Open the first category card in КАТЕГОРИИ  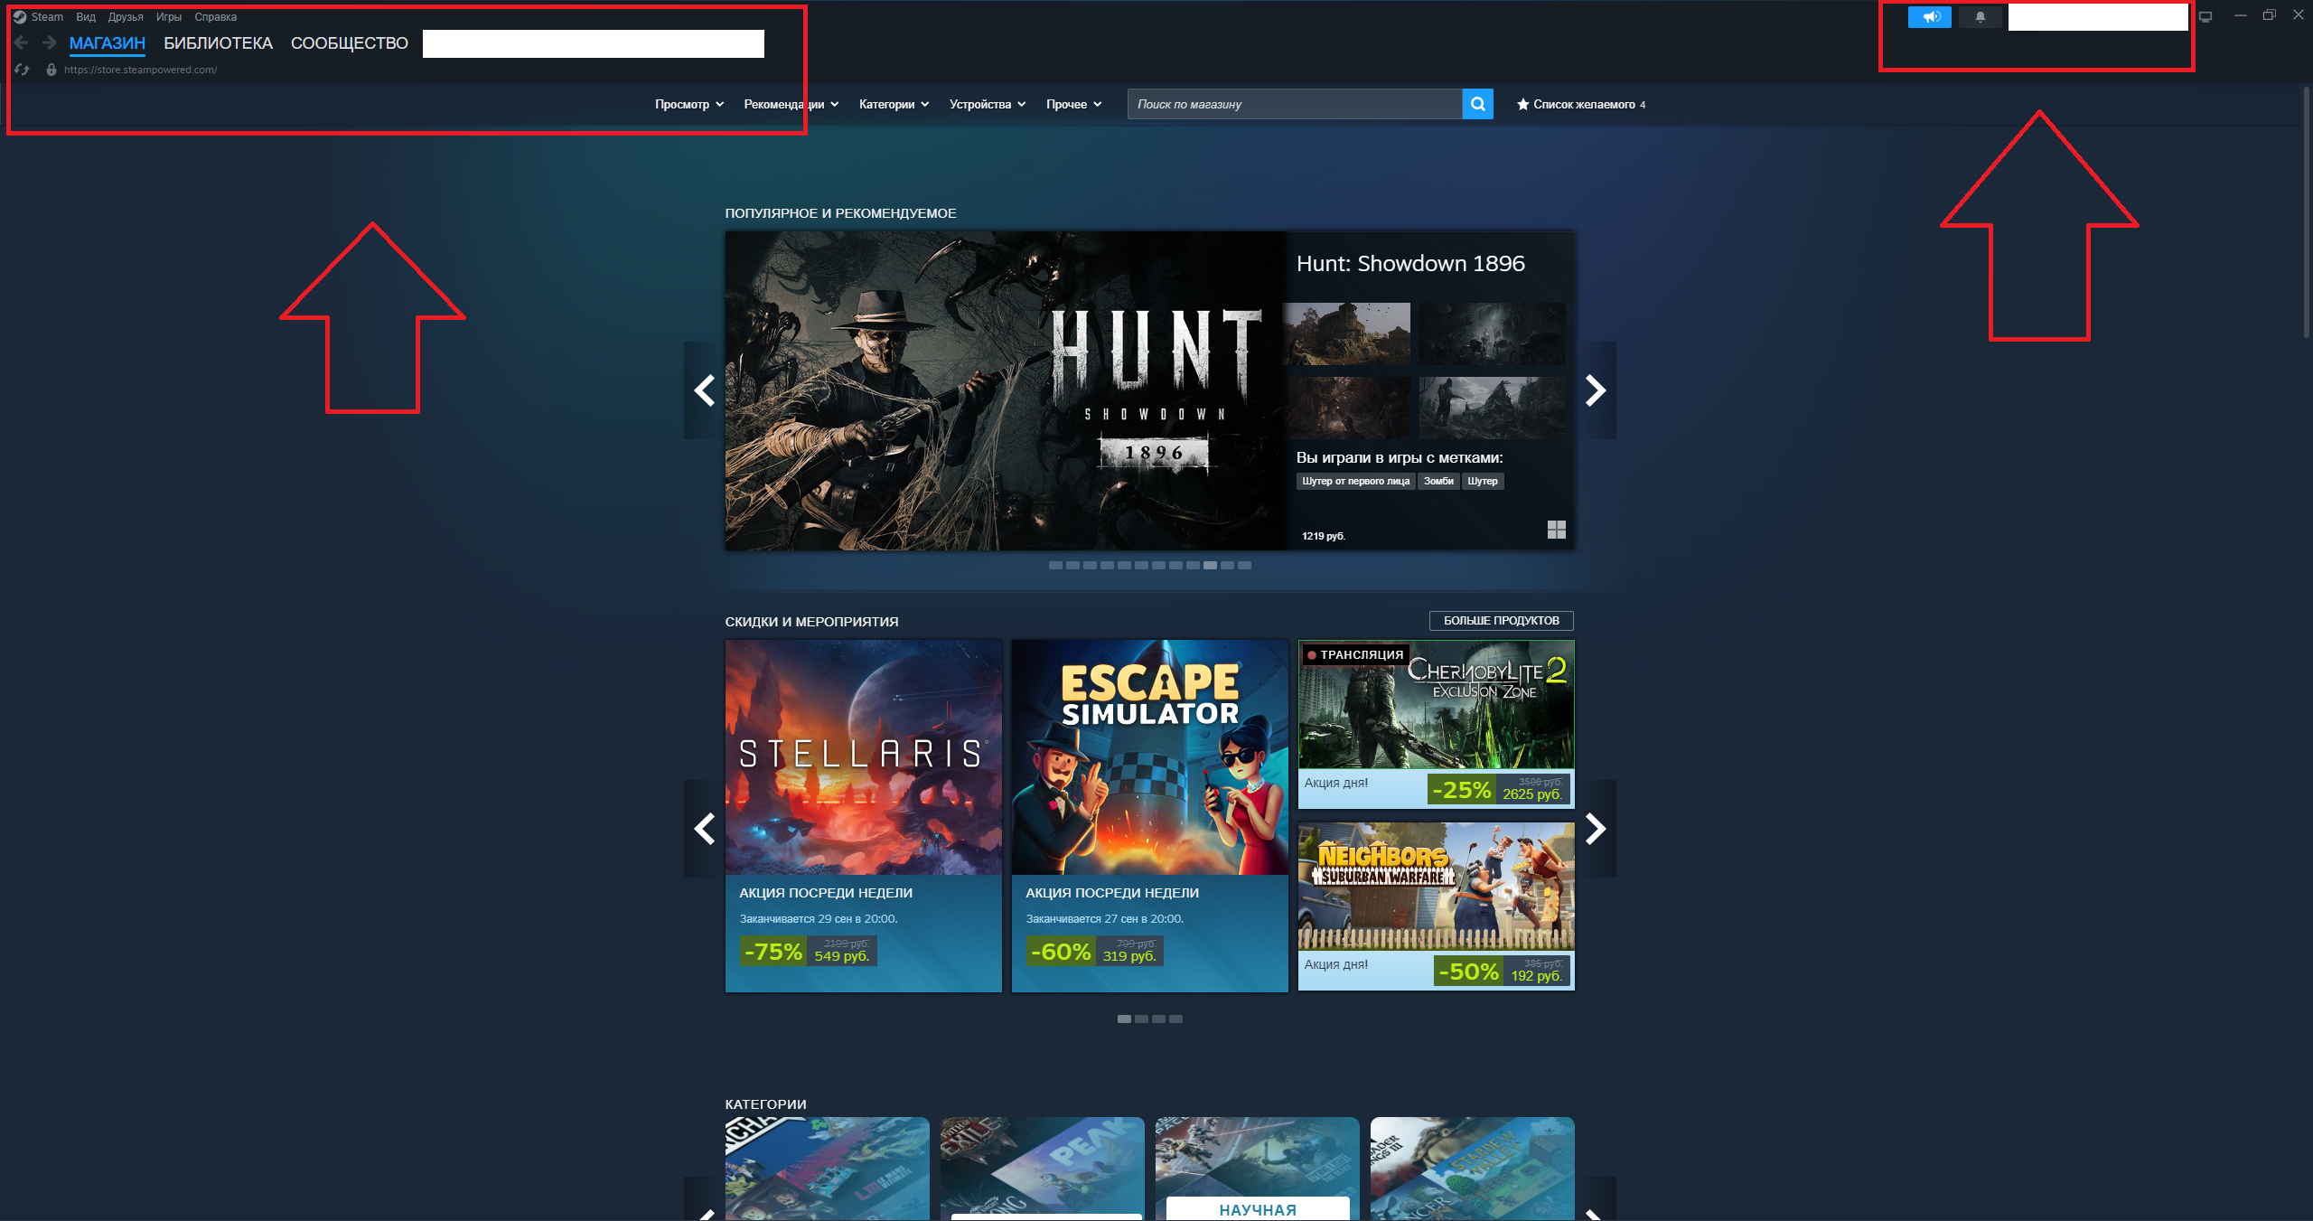click(x=828, y=1169)
